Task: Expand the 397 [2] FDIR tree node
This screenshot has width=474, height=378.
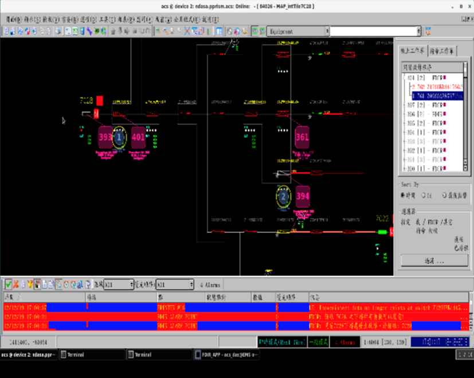Action: [x=405, y=106]
